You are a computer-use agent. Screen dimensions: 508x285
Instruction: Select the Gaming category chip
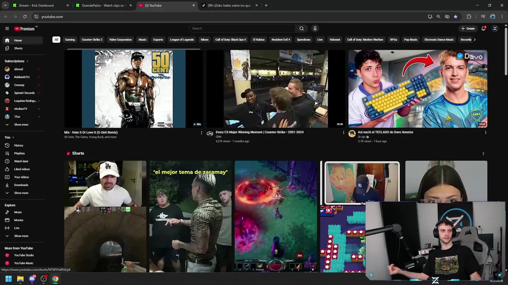pyautogui.click(x=70, y=40)
